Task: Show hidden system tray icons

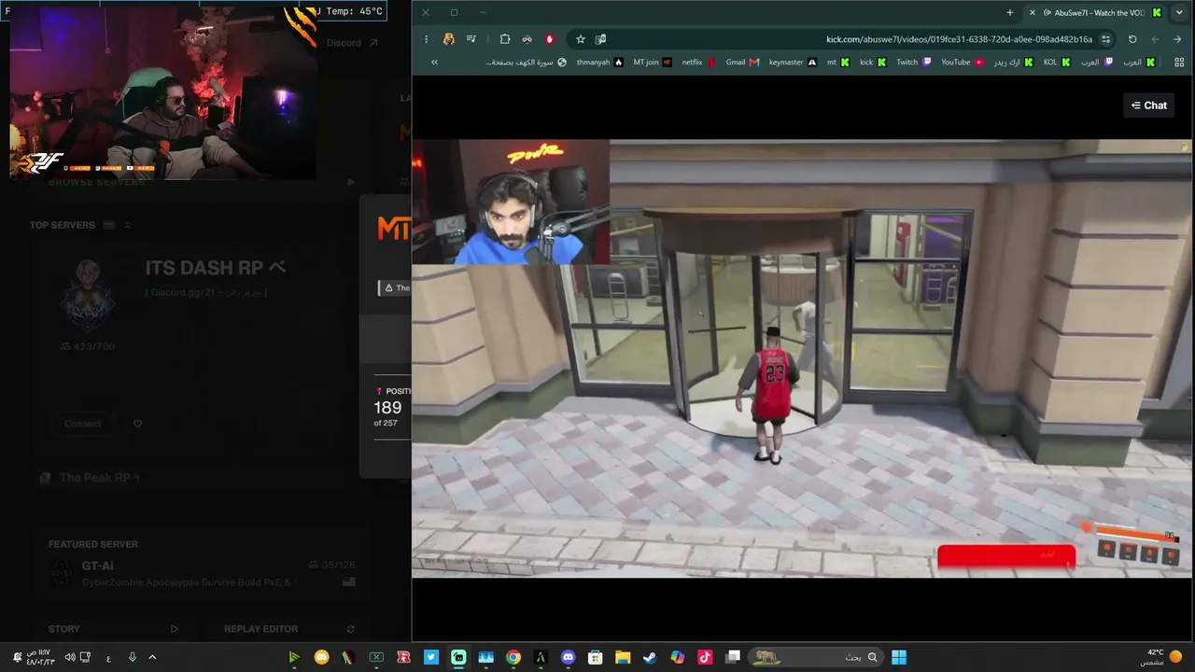Action: point(152,657)
